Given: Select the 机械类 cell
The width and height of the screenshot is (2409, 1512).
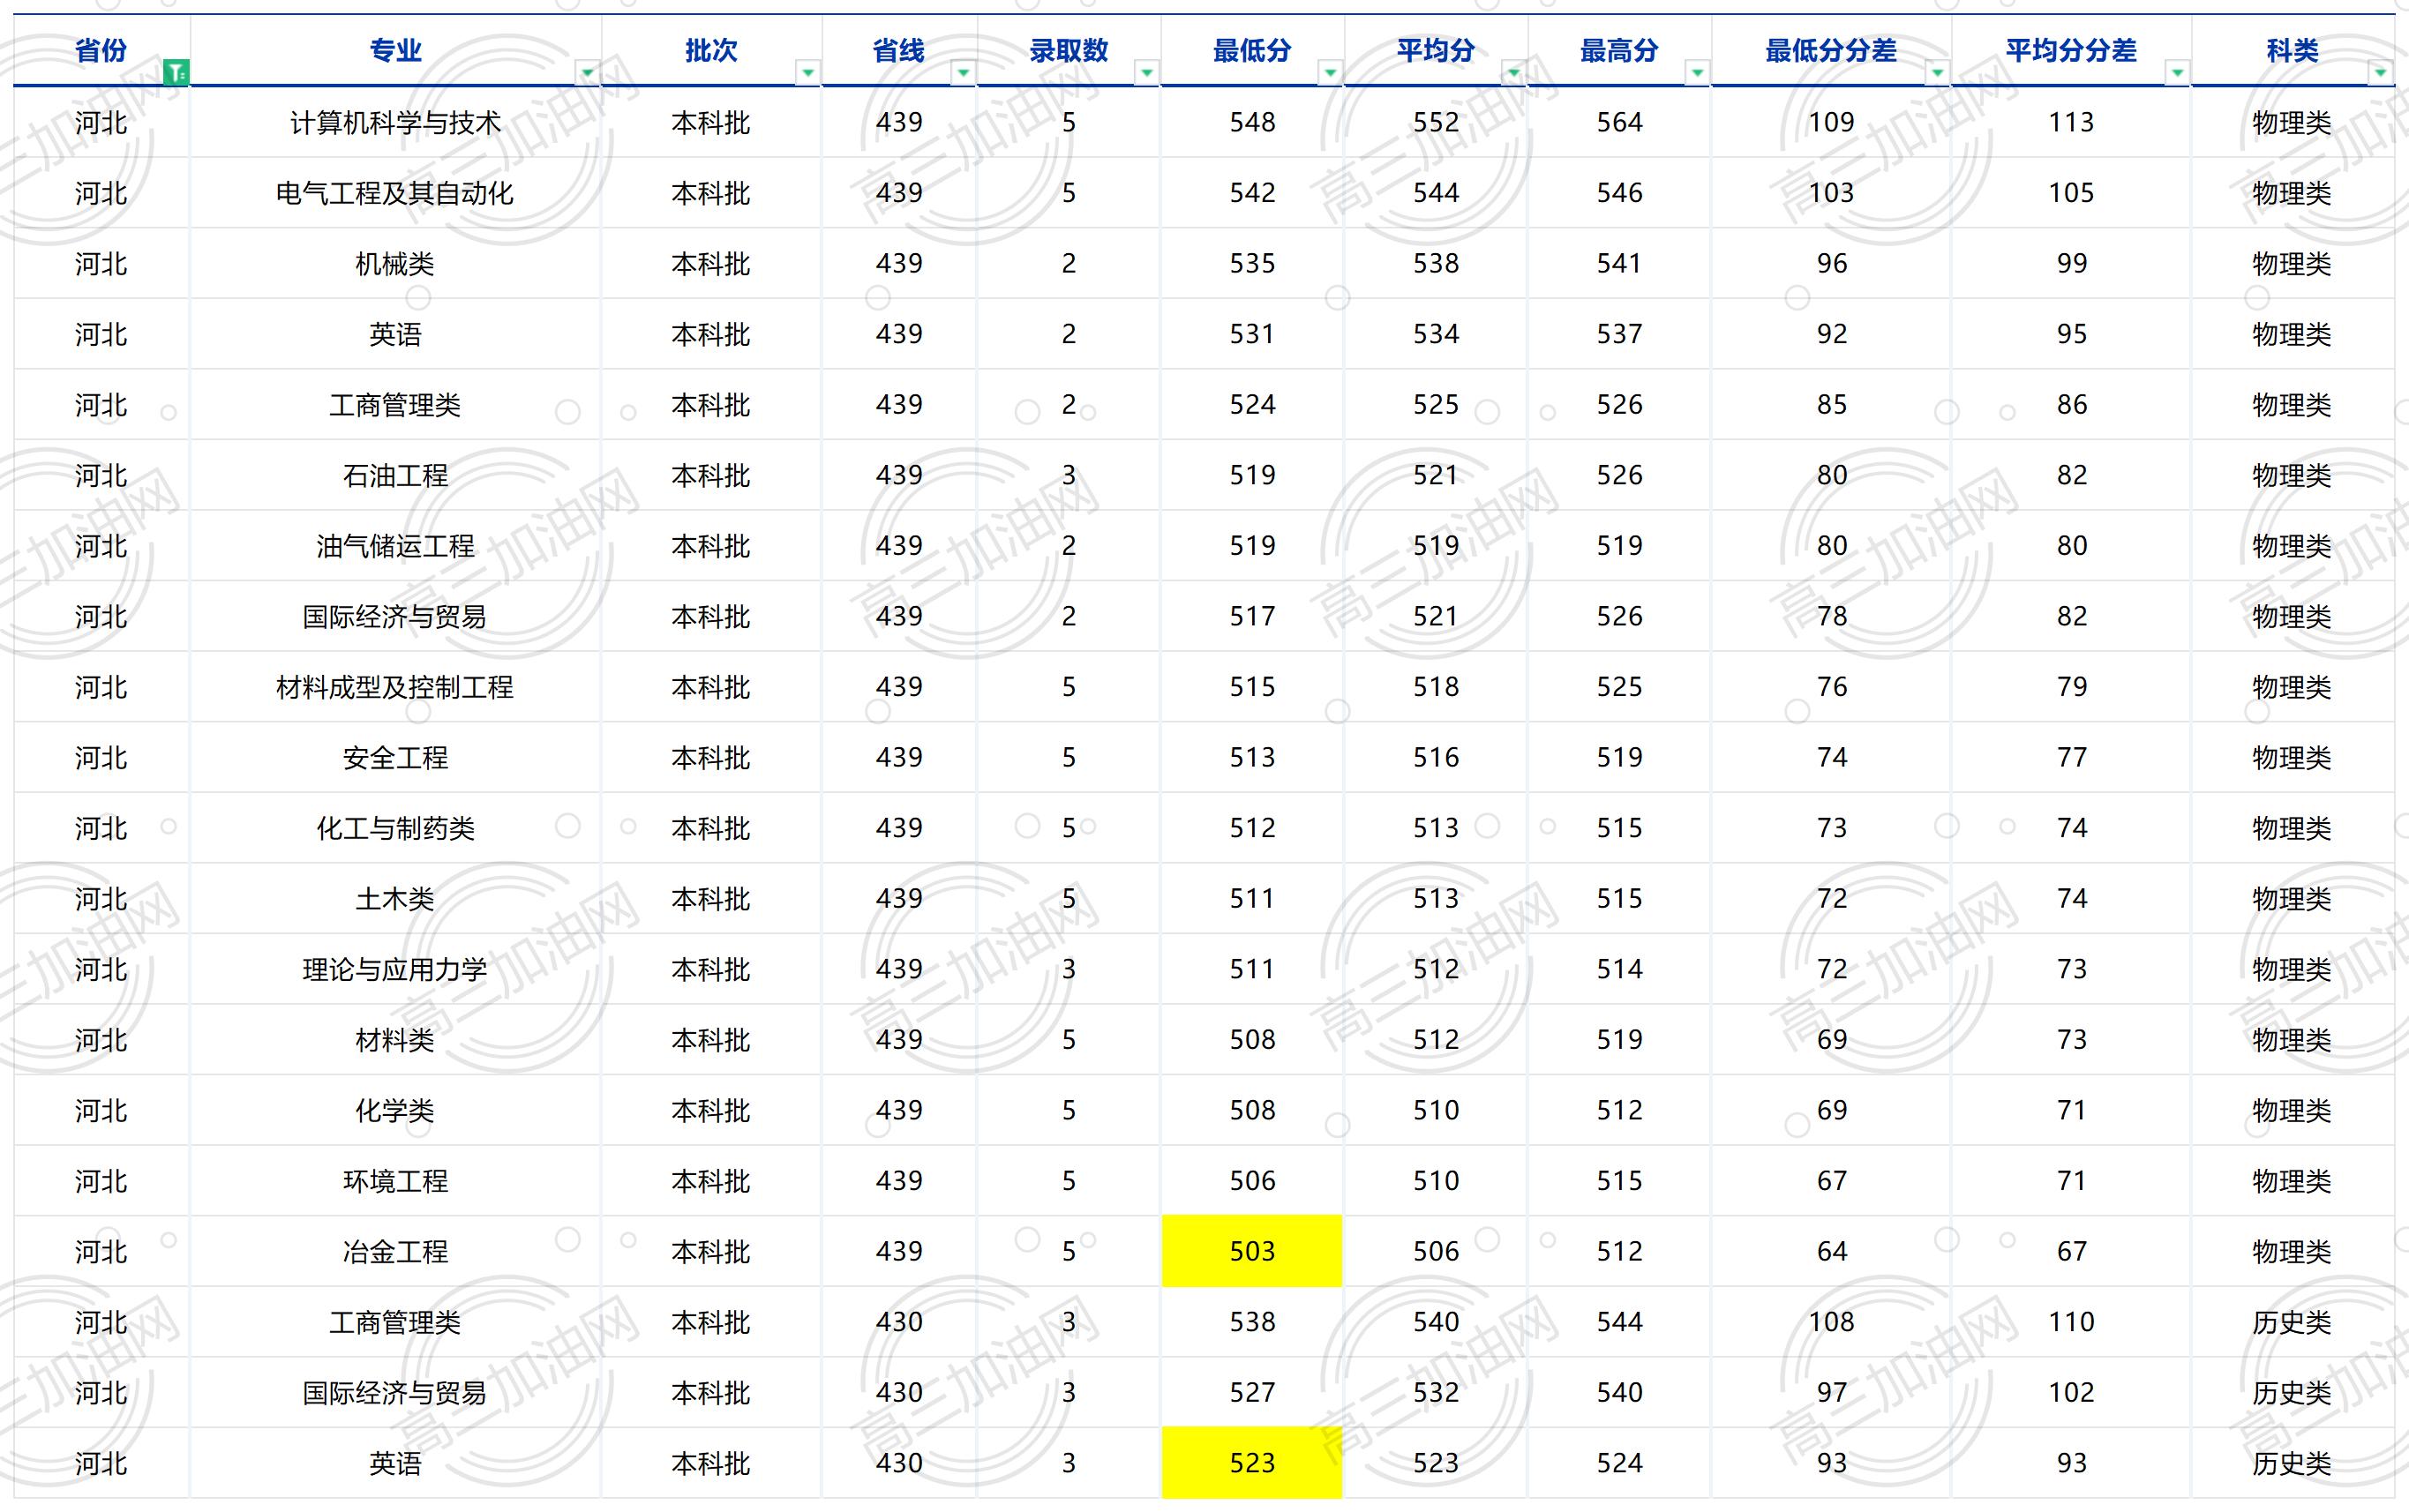Looking at the screenshot, I should pyautogui.click(x=395, y=263).
